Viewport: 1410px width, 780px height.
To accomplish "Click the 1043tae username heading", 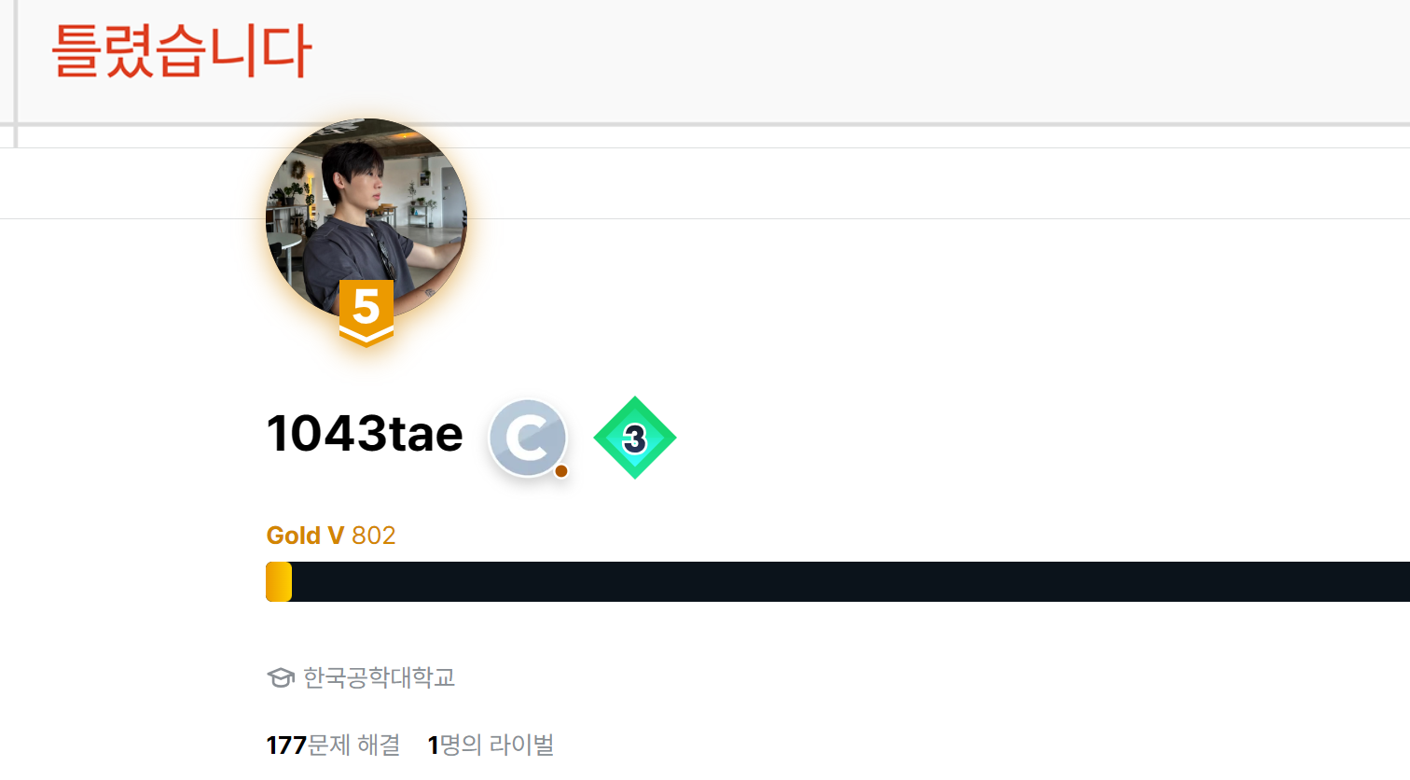I will click(x=365, y=434).
